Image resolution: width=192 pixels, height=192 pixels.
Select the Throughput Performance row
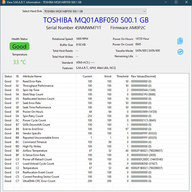click(96, 86)
